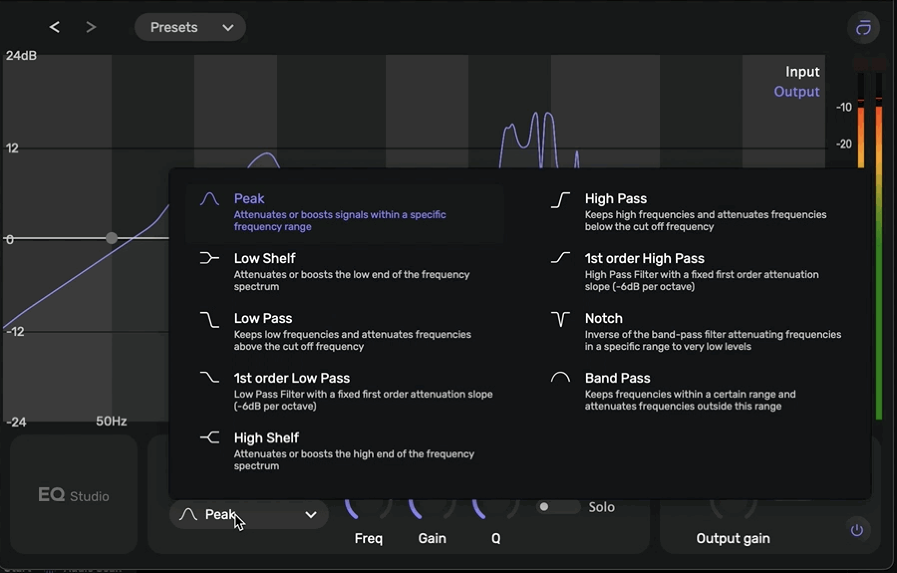Click the Peak description text
The width and height of the screenshot is (897, 573).
click(x=340, y=221)
